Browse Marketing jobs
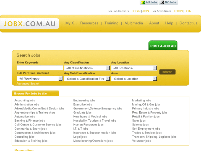The image size is (201, 151). 142,101
